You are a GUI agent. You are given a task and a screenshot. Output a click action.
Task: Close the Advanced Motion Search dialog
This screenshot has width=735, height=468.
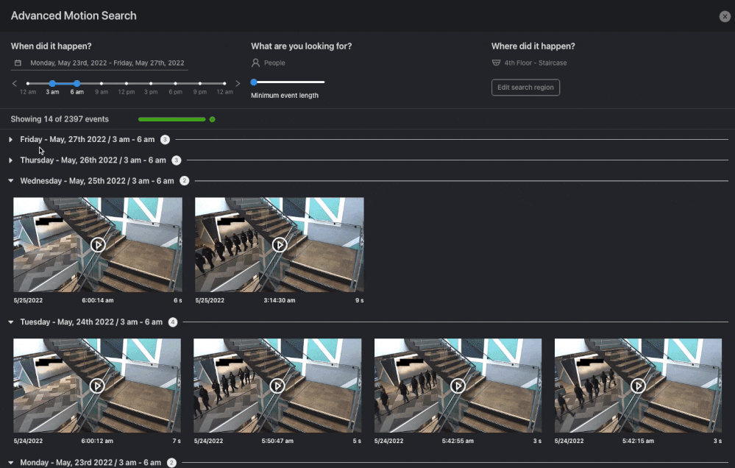725,16
